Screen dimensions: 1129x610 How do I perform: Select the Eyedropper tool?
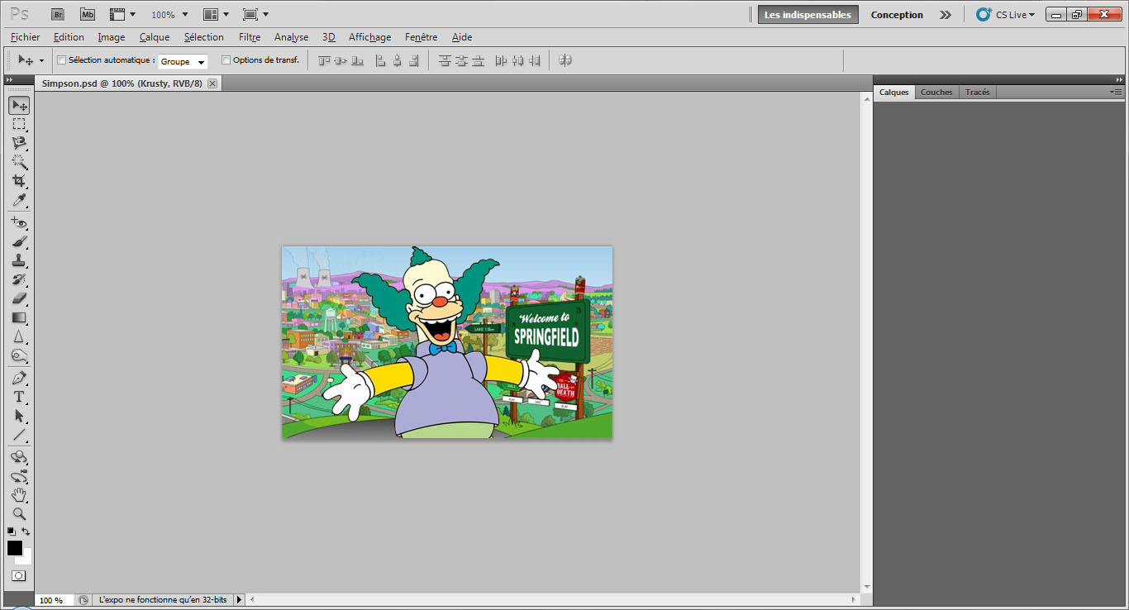(18, 201)
